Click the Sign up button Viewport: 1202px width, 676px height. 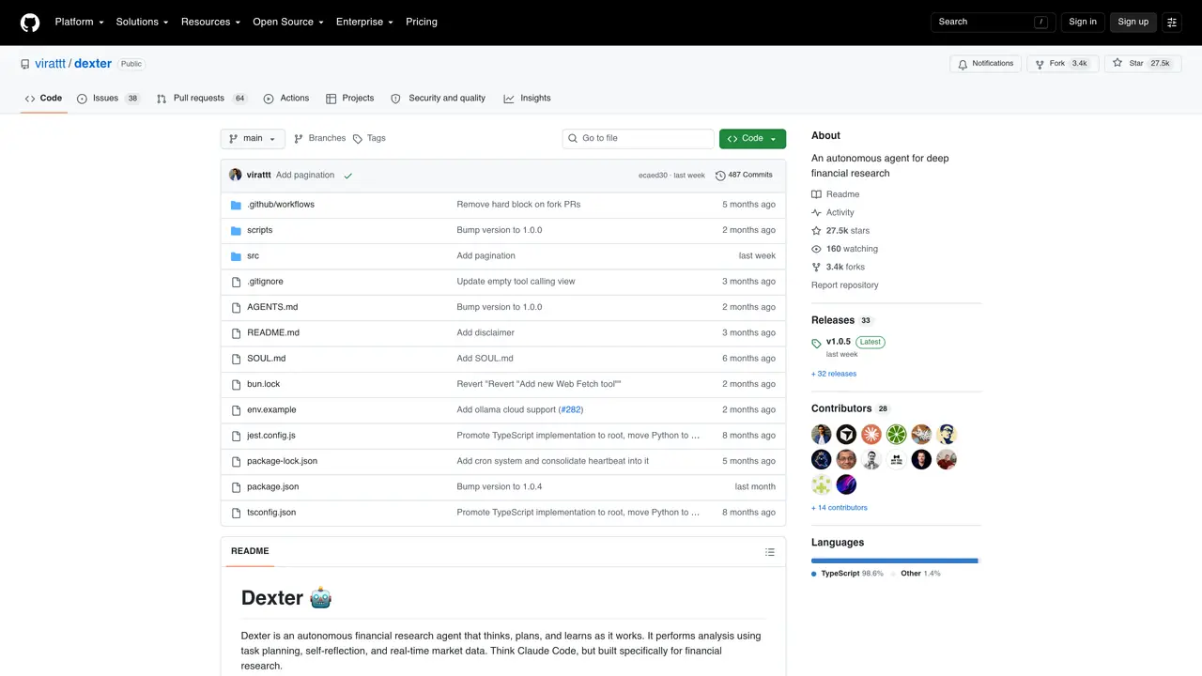[1133, 22]
